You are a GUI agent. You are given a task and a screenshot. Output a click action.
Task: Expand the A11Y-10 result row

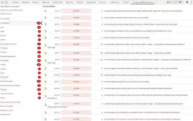click(46, 75)
